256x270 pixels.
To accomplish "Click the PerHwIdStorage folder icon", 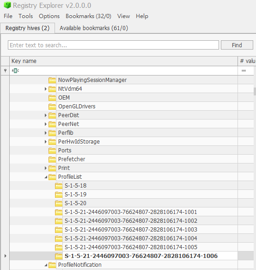I will 52,142.
